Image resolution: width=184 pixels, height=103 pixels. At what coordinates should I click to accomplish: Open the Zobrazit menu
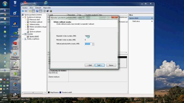(38, 8)
